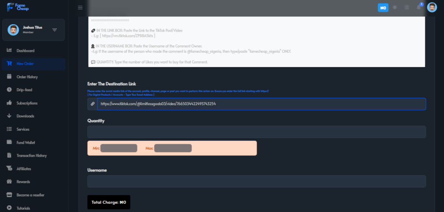Open the FameCheap logo home link
444x212 pixels.
18,7
